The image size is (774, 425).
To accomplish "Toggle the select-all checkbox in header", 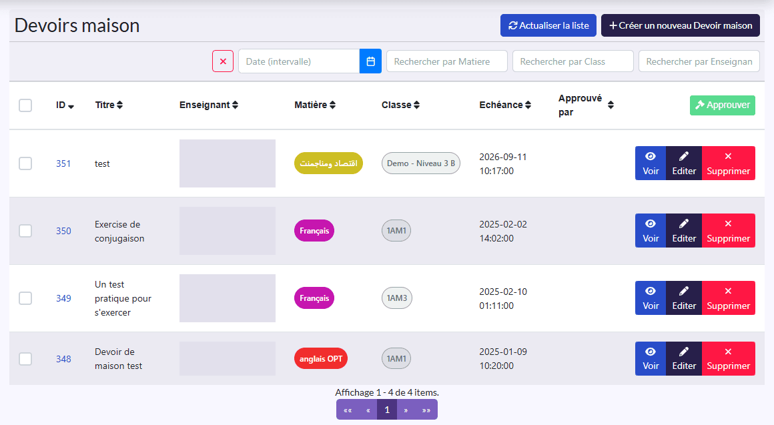I will (25, 105).
